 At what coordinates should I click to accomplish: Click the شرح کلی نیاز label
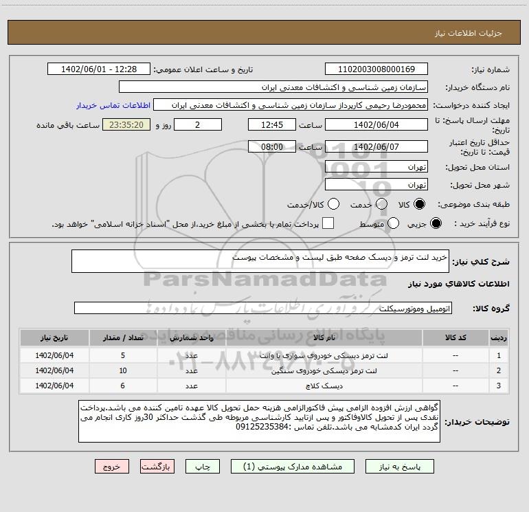[x=481, y=262]
